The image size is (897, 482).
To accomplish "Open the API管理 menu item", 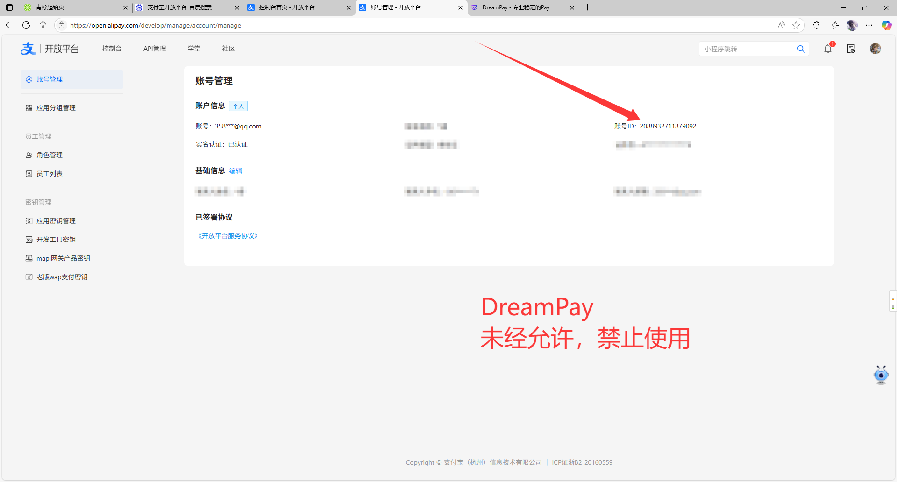I will (x=155, y=49).
